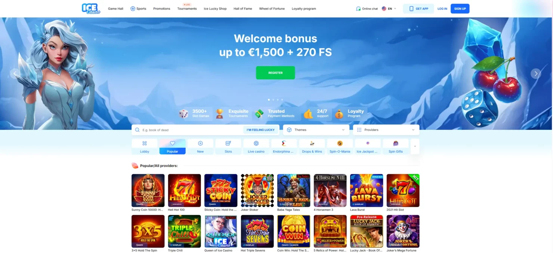
Task: Expand more game categories chevron
Action: pyautogui.click(x=415, y=146)
